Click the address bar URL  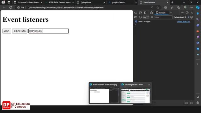click(66, 8)
